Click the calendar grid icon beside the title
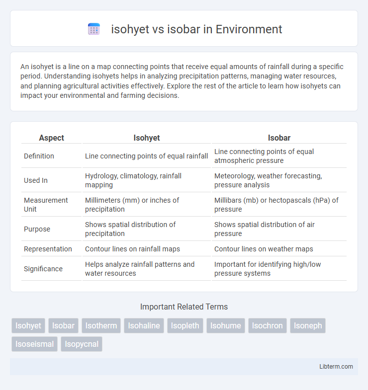The height and width of the screenshot is (390, 368). [x=94, y=29]
